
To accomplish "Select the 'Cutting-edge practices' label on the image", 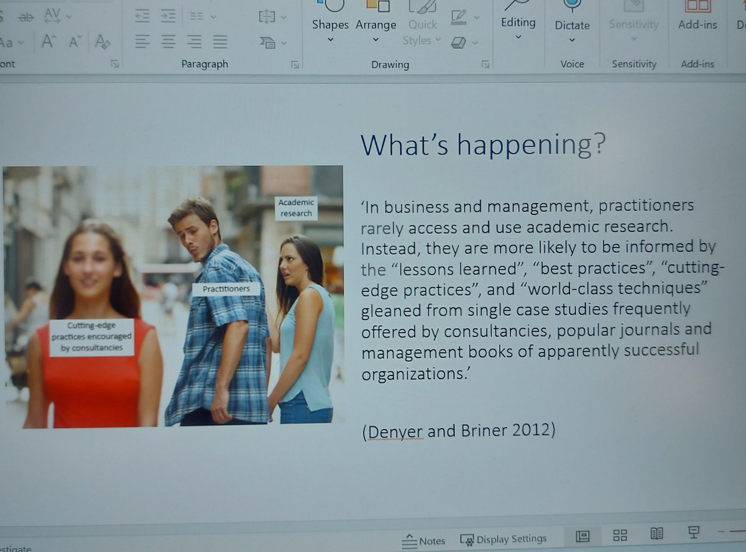I will tap(92, 338).
